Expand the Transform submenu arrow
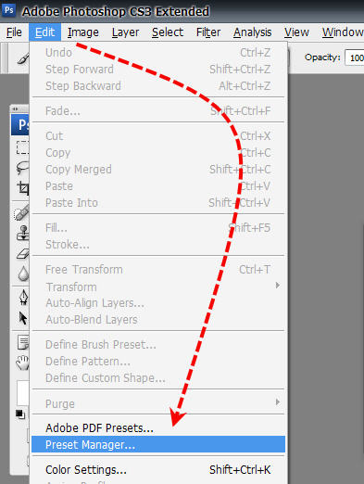Screen dimensions: 364x484 (278, 285)
